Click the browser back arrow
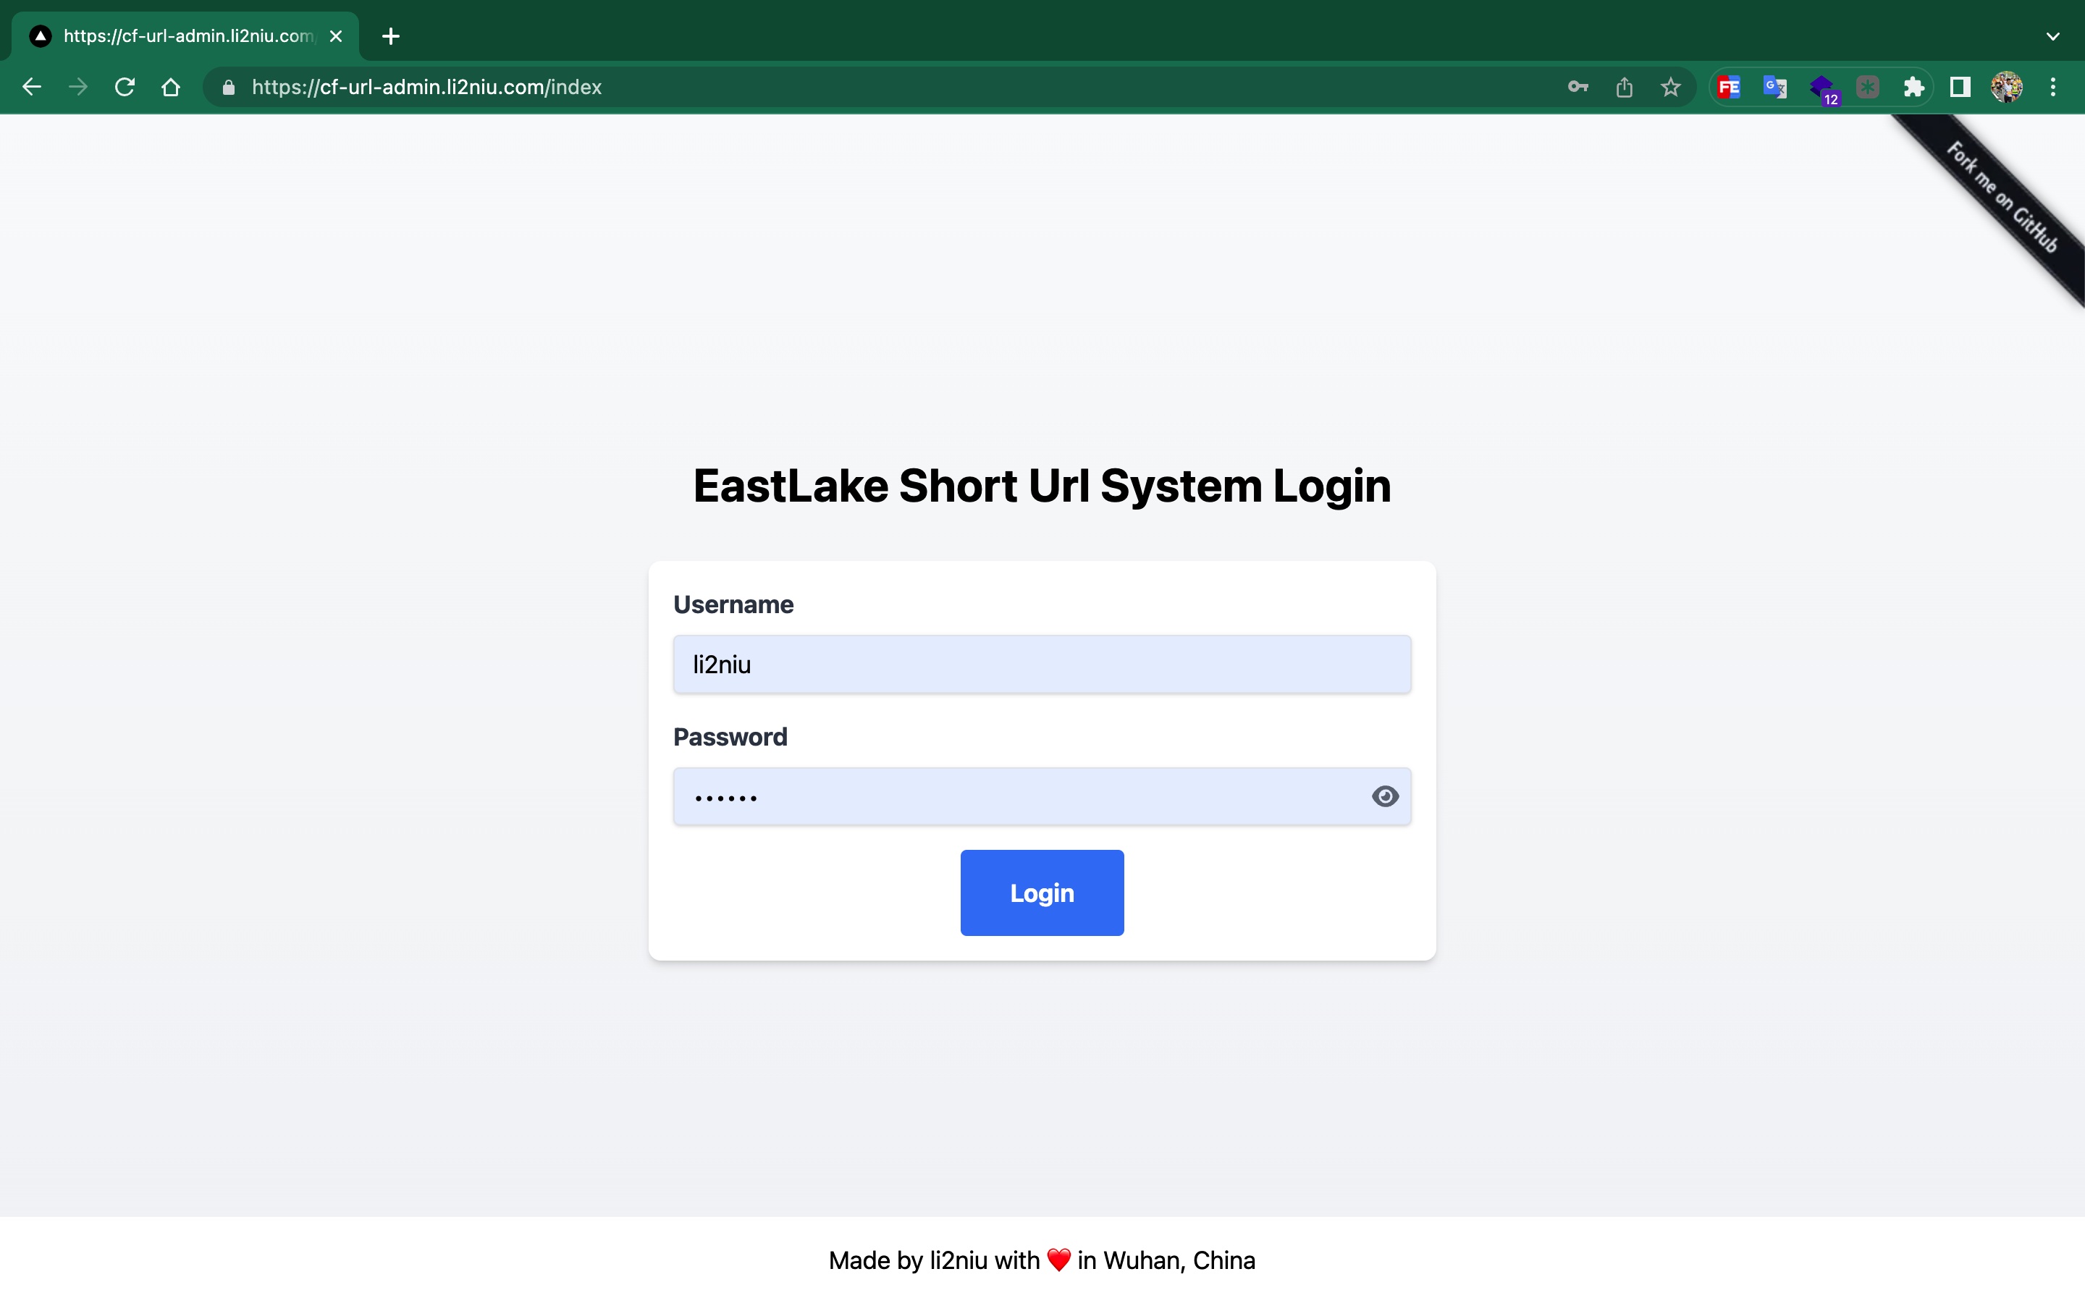Image resolution: width=2085 pixels, height=1303 pixels. coord(32,87)
